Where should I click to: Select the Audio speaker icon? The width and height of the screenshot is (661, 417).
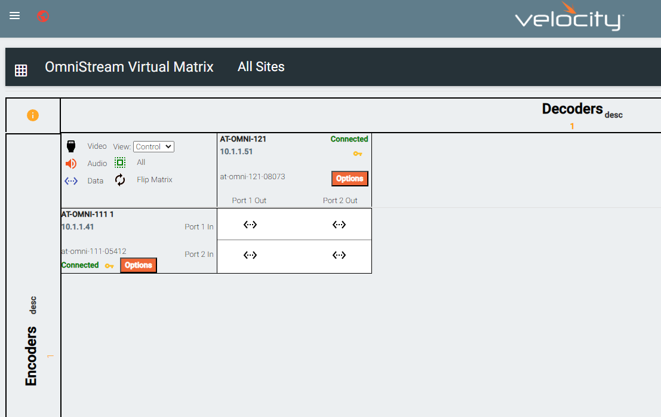71,164
